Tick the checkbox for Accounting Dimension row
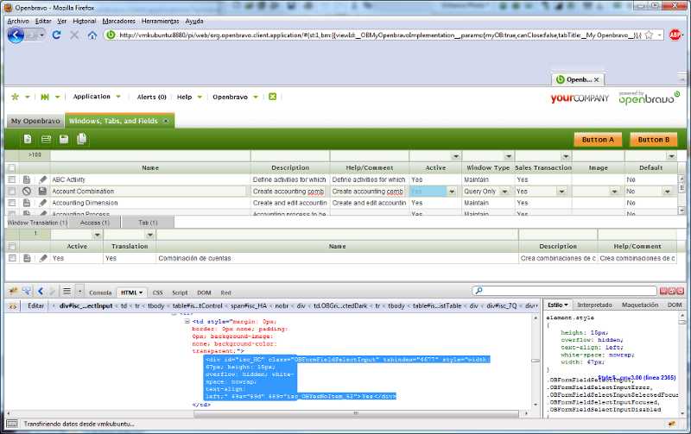This screenshot has width=691, height=434. tap(12, 203)
